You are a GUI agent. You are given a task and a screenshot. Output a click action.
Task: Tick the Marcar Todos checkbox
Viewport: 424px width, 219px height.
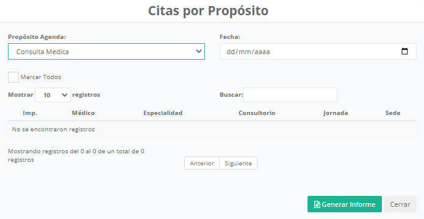(x=13, y=77)
